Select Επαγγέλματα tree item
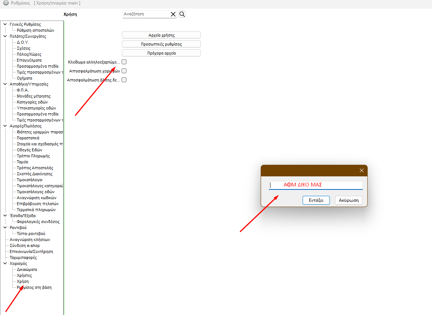432x315 pixels. 29,60
